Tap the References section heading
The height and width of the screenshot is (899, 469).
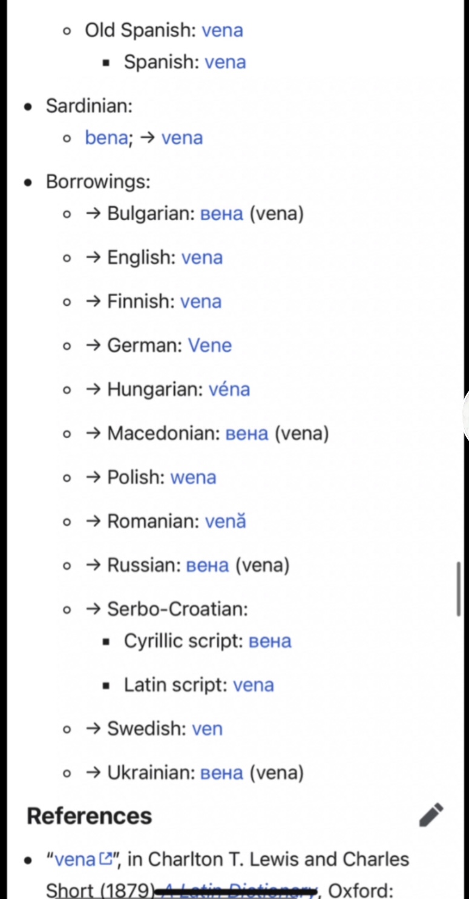click(x=90, y=816)
